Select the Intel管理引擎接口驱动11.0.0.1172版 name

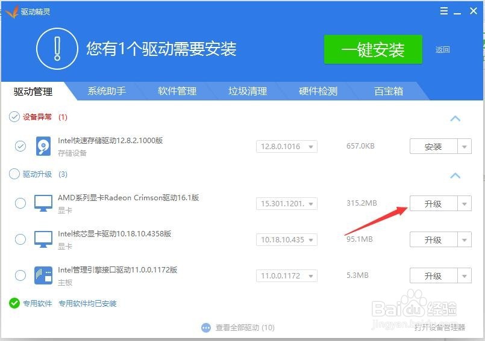(x=117, y=270)
